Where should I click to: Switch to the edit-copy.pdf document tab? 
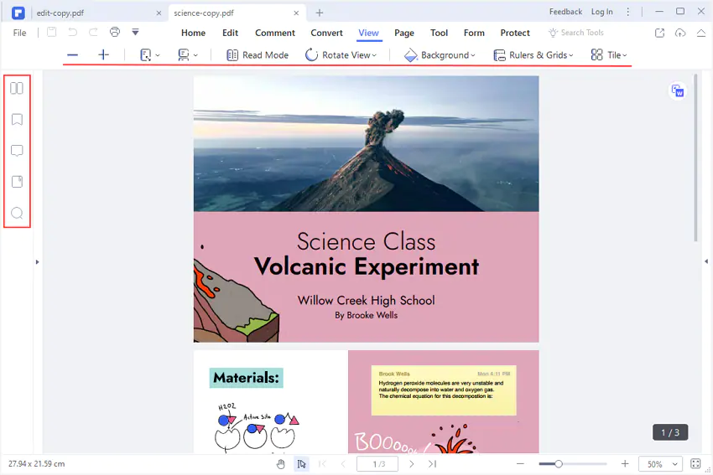(x=60, y=13)
